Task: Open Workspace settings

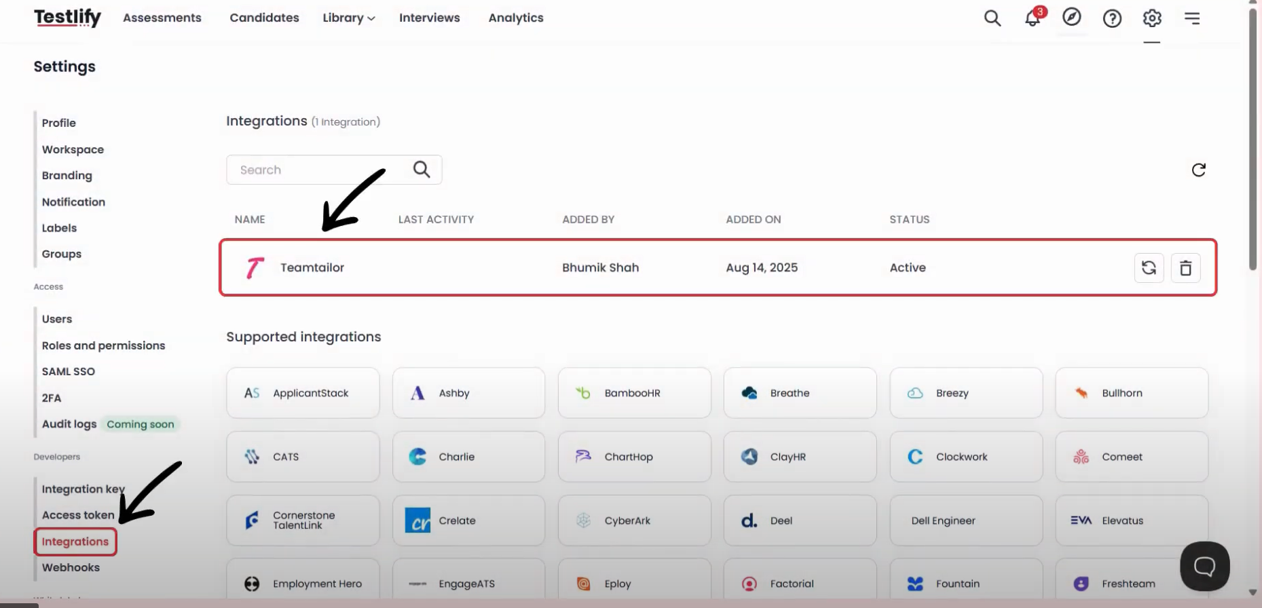Action: click(x=73, y=149)
